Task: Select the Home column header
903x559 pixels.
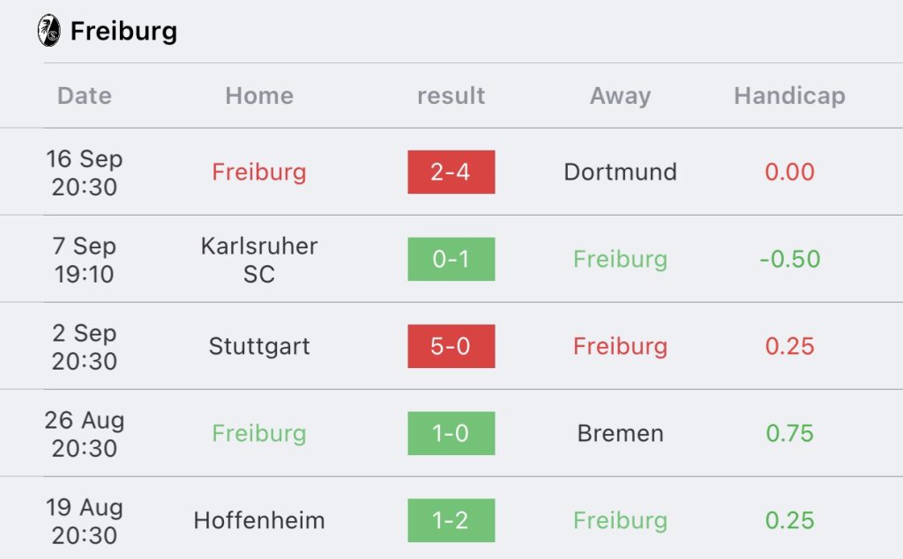Action: tap(259, 96)
